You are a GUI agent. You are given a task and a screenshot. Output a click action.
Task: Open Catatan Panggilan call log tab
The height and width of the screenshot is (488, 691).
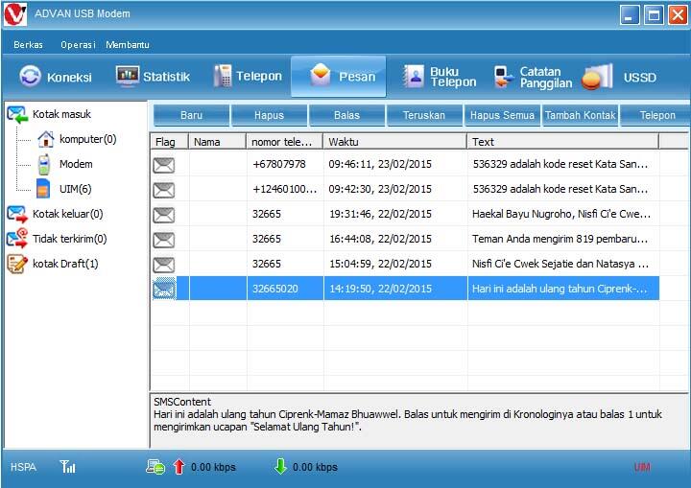coord(533,77)
